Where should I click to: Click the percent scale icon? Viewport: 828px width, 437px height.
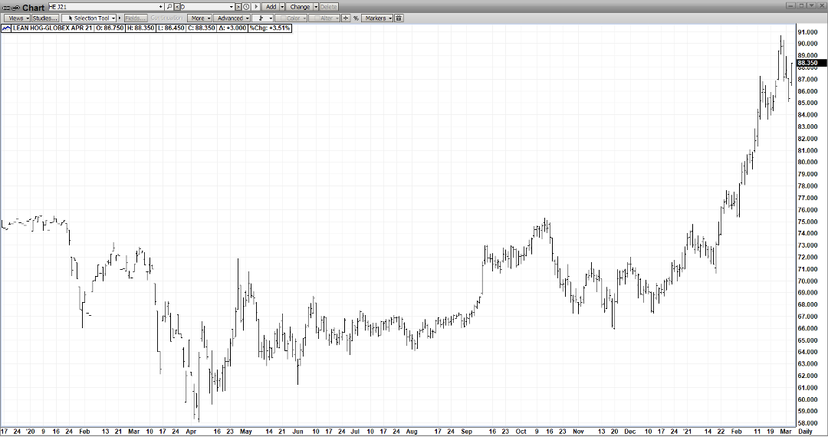tap(356, 18)
